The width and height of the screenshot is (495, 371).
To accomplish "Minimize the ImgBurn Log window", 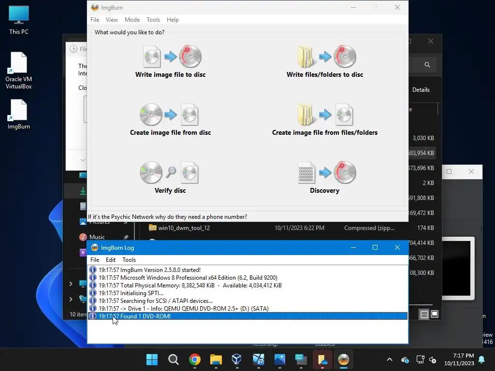I will pyautogui.click(x=353, y=247).
